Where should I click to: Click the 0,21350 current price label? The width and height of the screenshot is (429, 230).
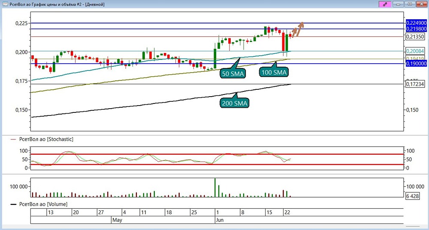point(415,36)
